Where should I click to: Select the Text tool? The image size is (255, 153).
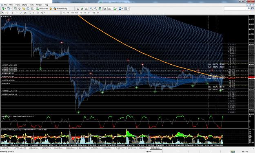34,13
